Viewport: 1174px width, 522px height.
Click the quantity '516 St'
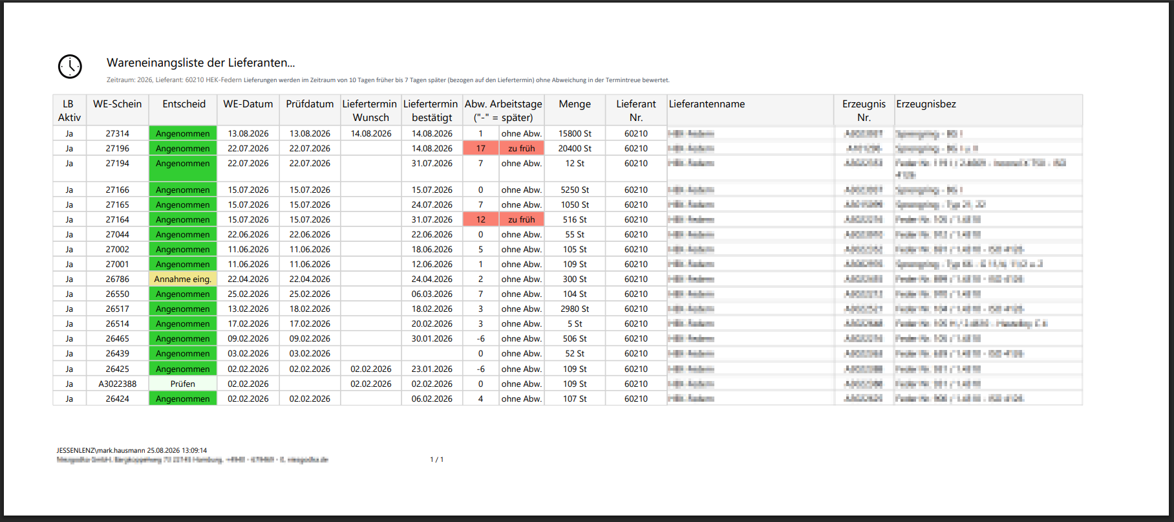tap(575, 219)
